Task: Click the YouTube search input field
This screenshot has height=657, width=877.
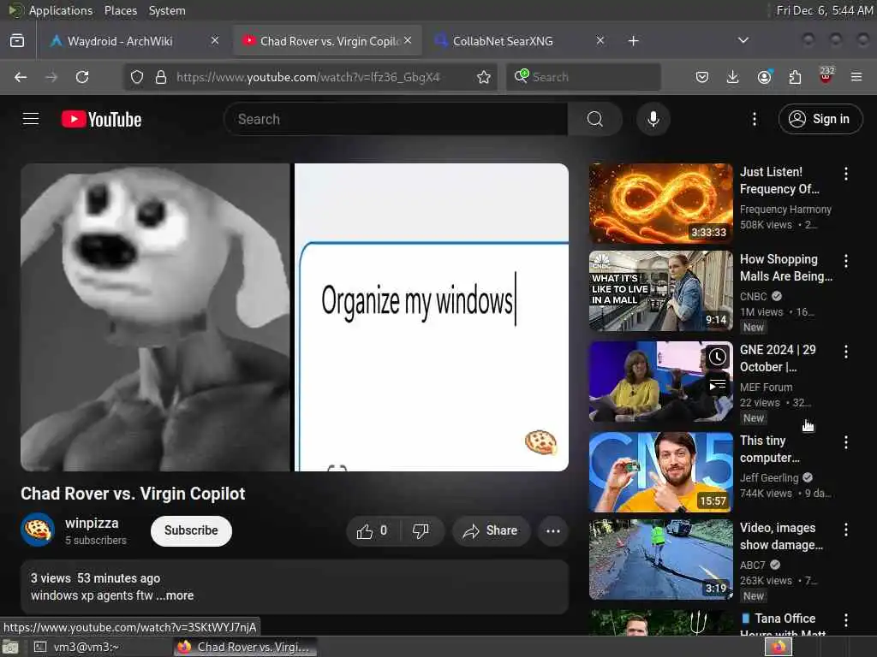Action: (396, 119)
